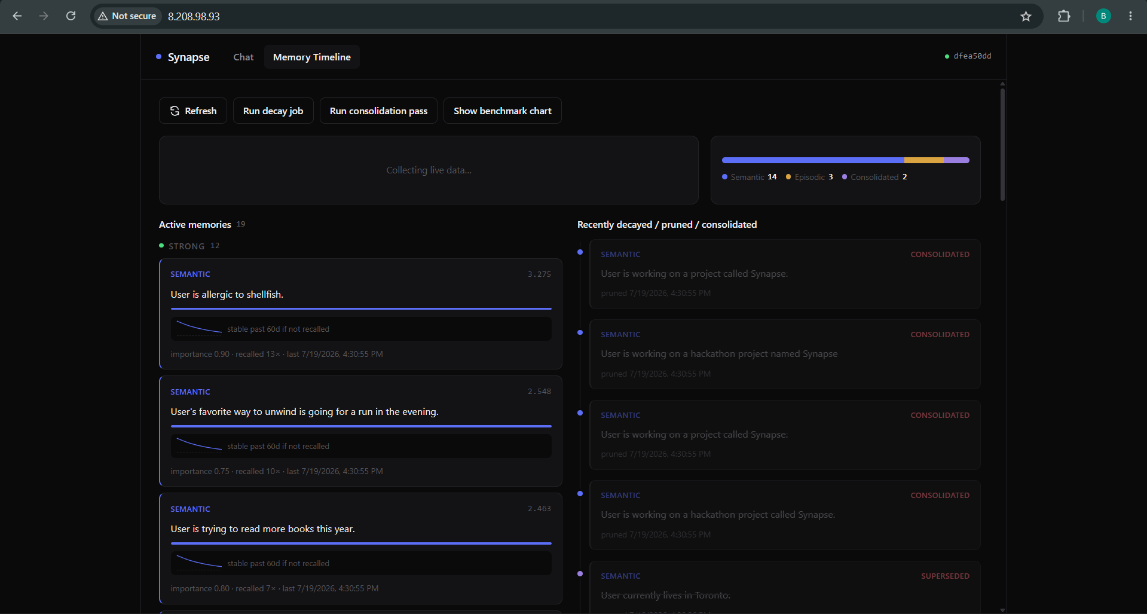The width and height of the screenshot is (1147, 614).
Task: Open the 'read more books' memory card
Action: click(x=360, y=548)
